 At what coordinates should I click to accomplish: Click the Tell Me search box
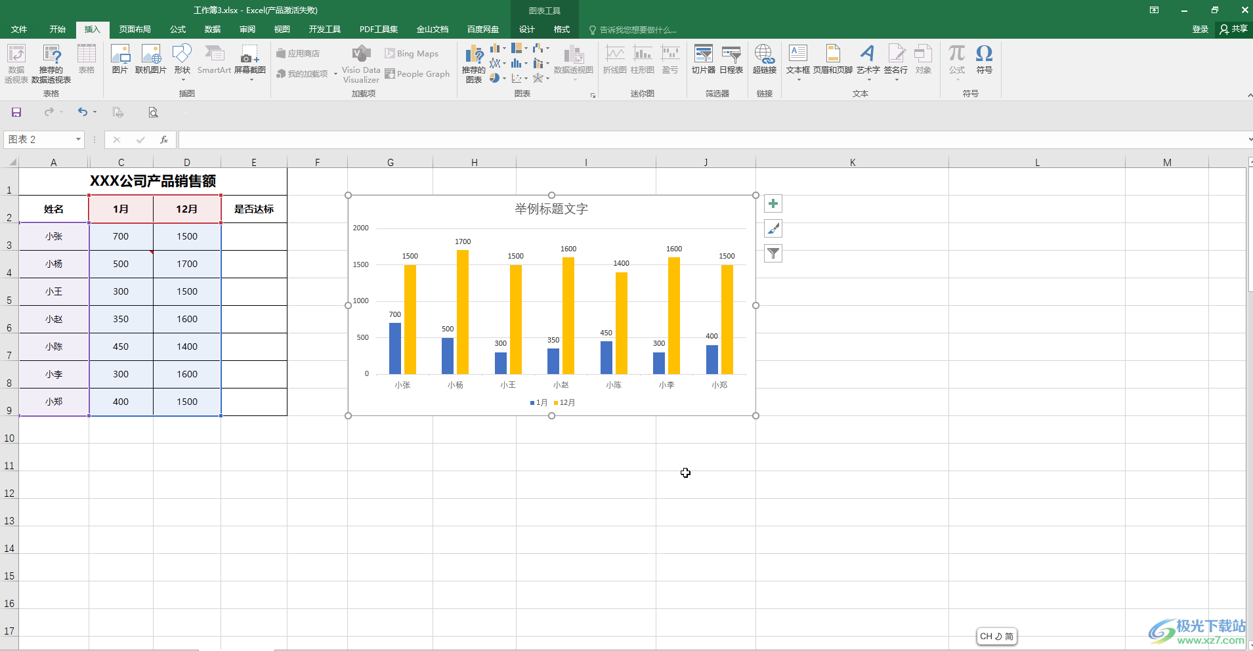633,30
